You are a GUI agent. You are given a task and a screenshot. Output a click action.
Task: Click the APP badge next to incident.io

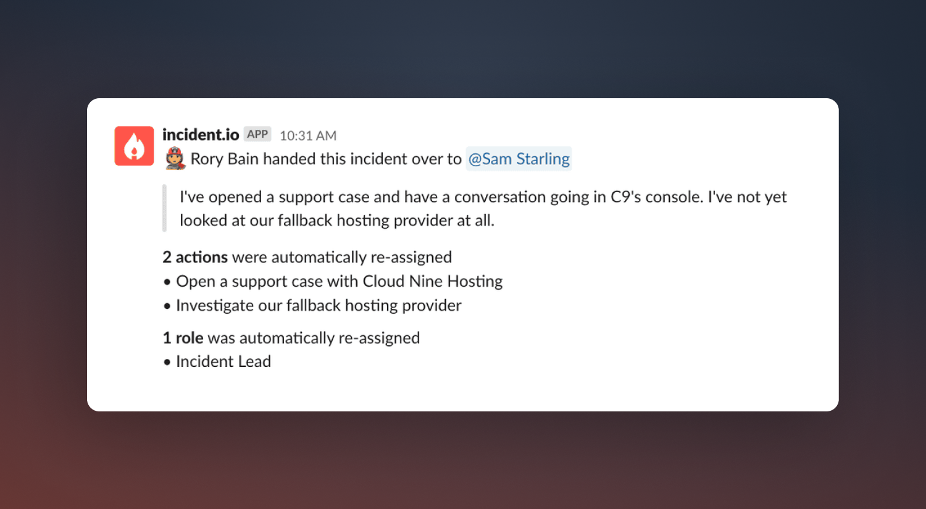tap(257, 134)
